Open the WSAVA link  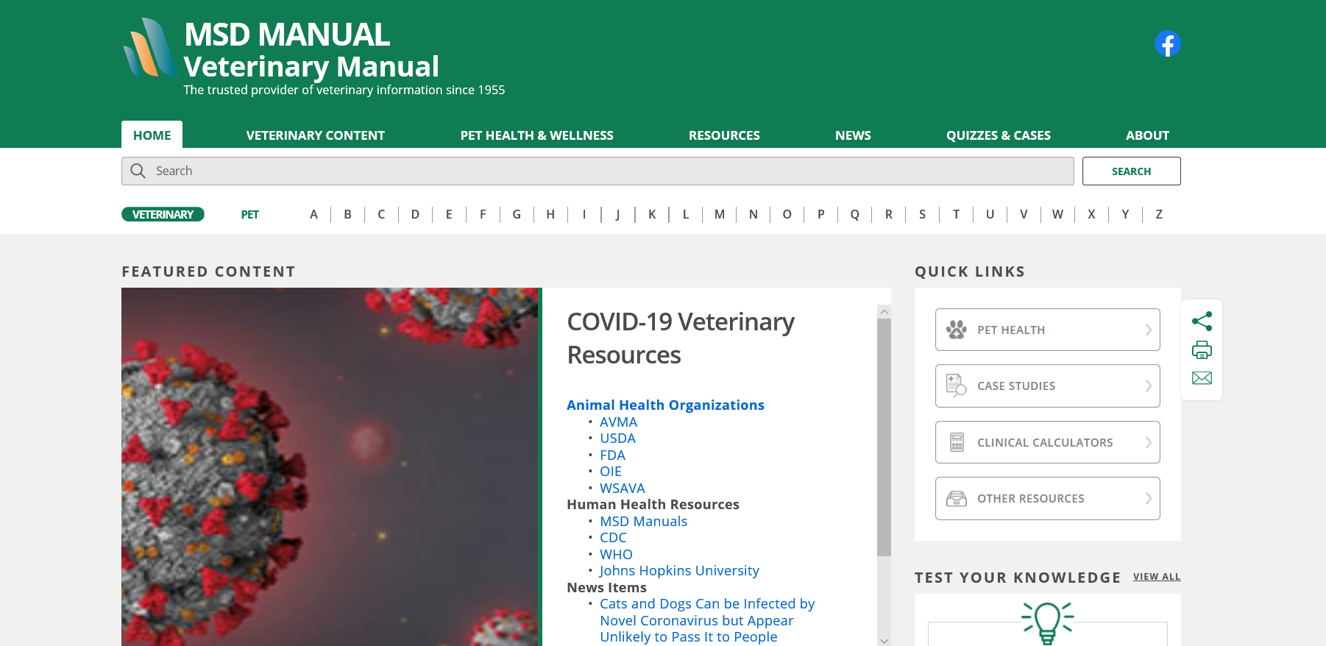[x=622, y=489]
